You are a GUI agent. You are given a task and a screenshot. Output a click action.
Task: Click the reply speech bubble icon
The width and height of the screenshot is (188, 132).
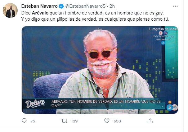(24, 121)
